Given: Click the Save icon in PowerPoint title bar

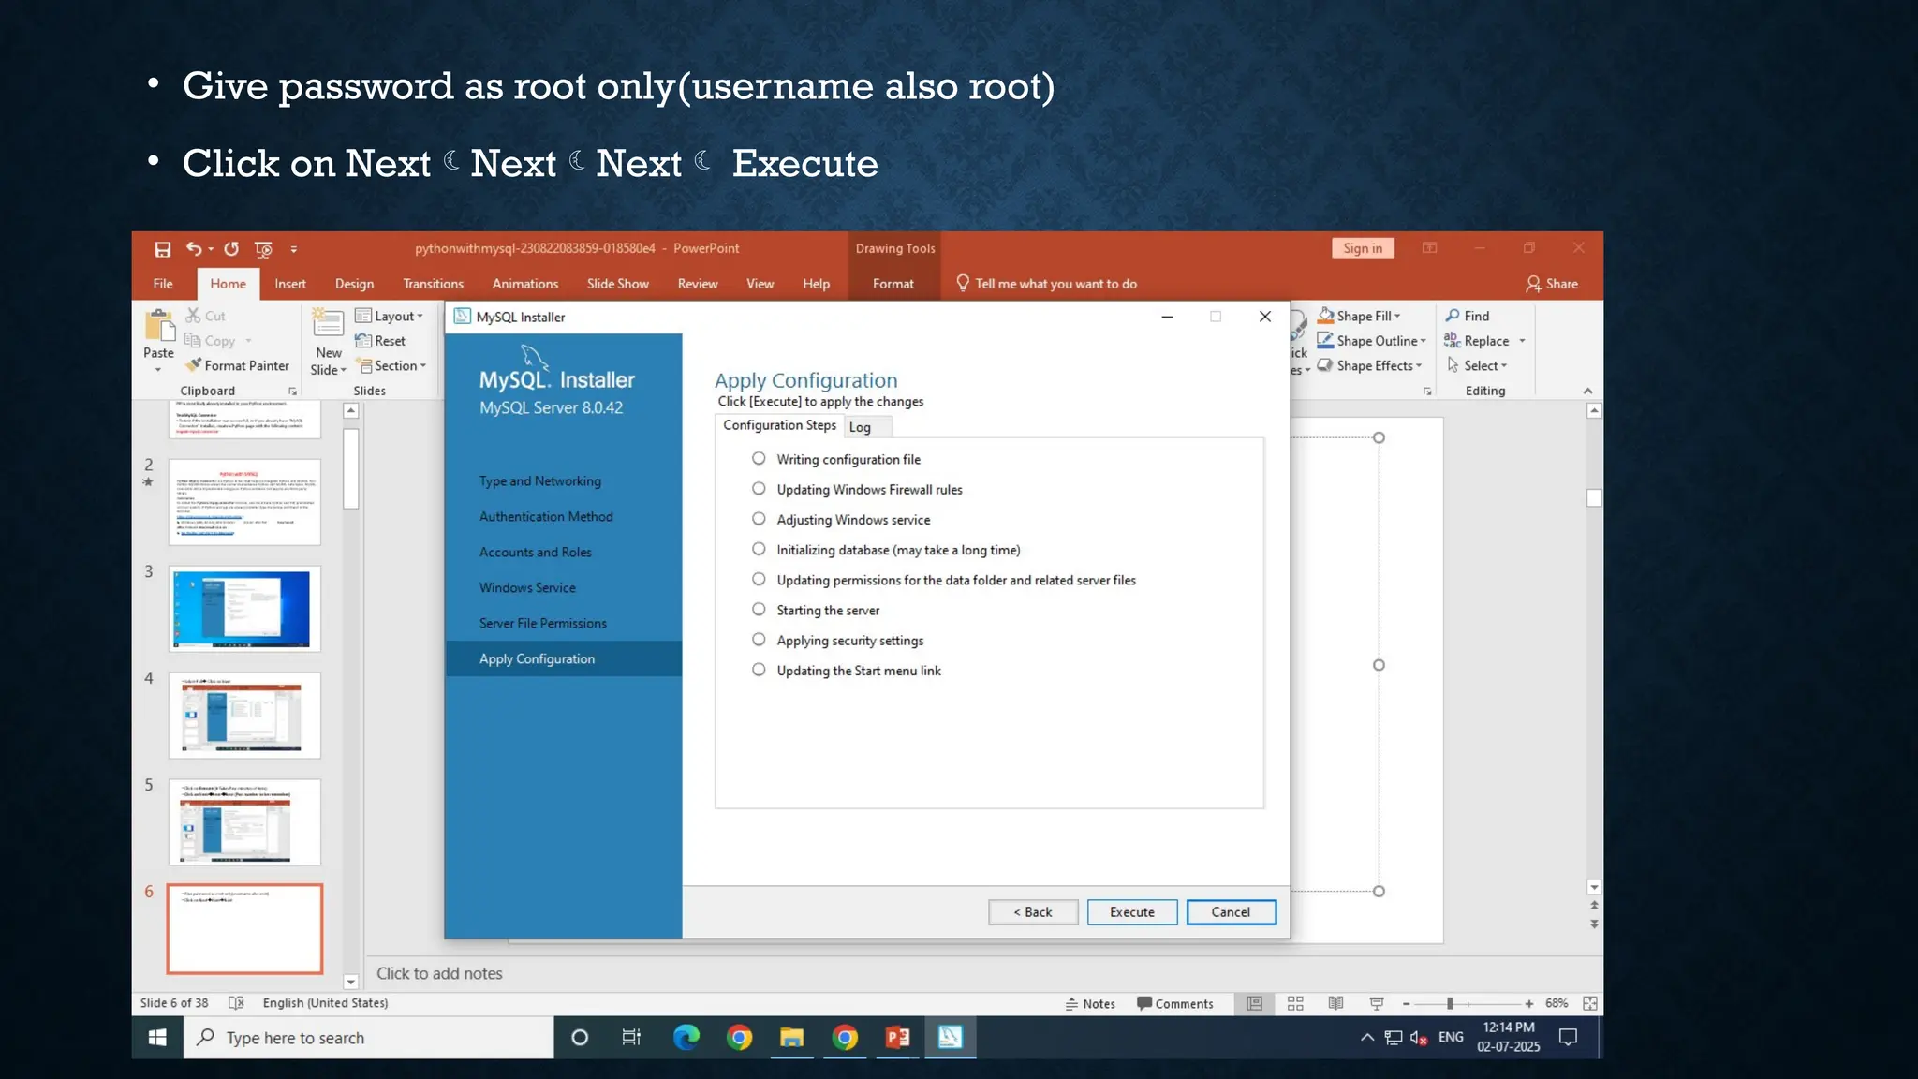Looking at the screenshot, I should point(163,249).
